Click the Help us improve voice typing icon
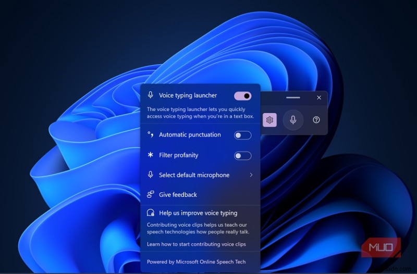 [151, 213]
